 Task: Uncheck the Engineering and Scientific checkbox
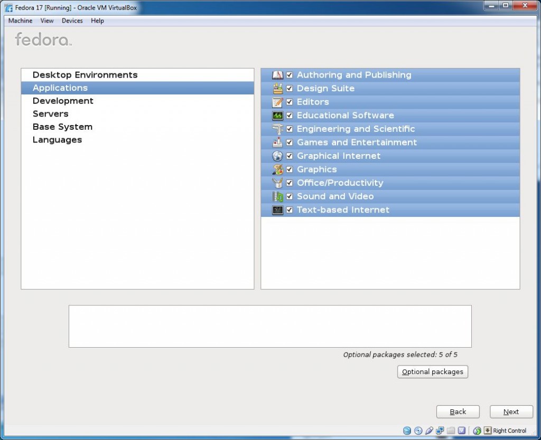(x=290, y=129)
